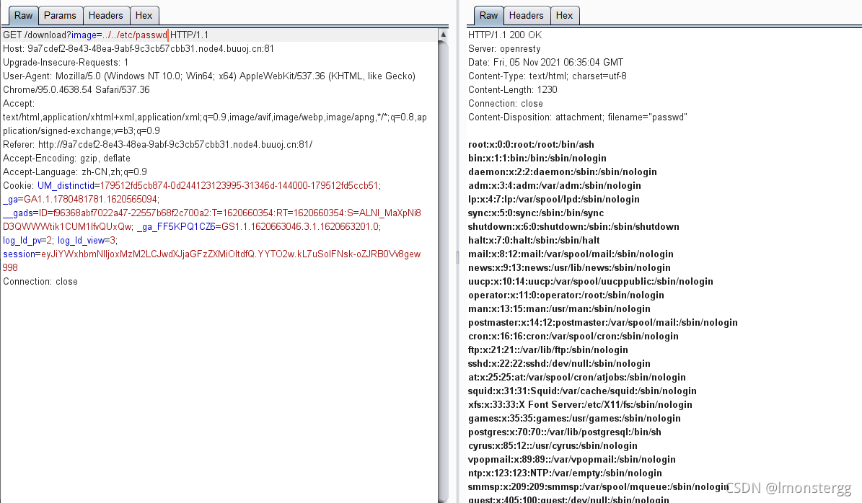Viewport: 862px width, 503px height.
Task: Click the adm:x:3:4 passwd entry
Action: pos(555,186)
